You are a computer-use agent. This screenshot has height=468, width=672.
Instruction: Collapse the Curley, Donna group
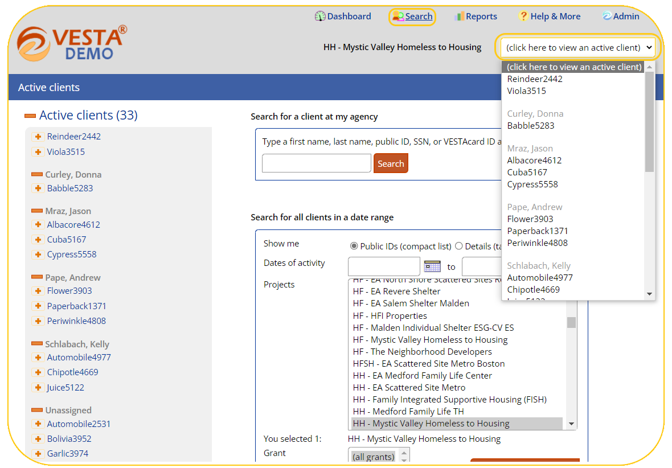coord(37,174)
